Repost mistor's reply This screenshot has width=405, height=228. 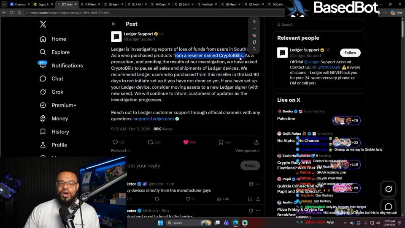click(x=157, y=199)
